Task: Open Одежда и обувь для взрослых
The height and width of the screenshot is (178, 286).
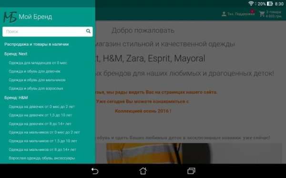Action: pos(36,88)
